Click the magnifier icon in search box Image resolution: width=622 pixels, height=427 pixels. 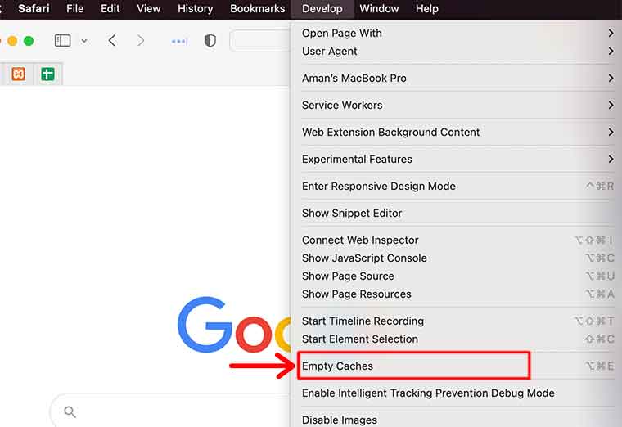click(70, 412)
